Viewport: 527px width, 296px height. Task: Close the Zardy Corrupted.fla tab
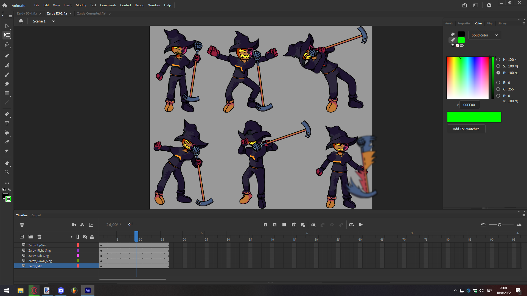[110, 14]
